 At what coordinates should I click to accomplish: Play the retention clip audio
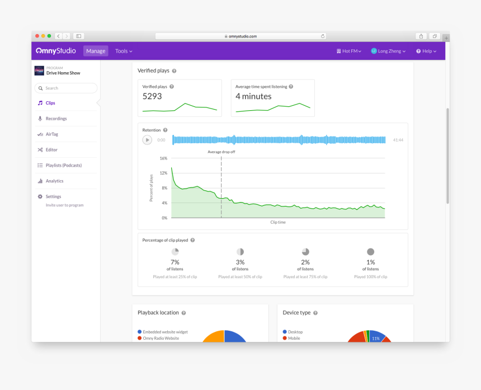coord(147,140)
